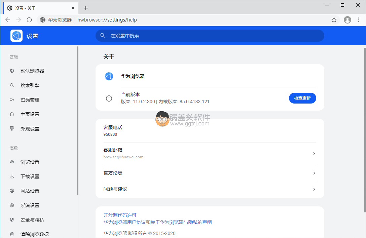Image resolution: width=366 pixels, height=238 pixels.
Task: Click the 问题与建议 row text
Action: tap(115, 189)
